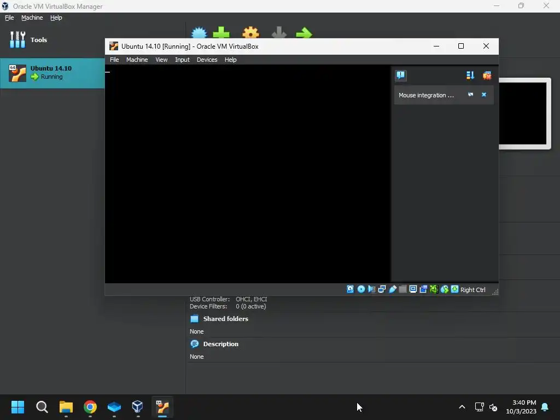Viewport: 560px width, 420px height.
Task: Expand the Mouse integration notification details
Action: pos(471,95)
